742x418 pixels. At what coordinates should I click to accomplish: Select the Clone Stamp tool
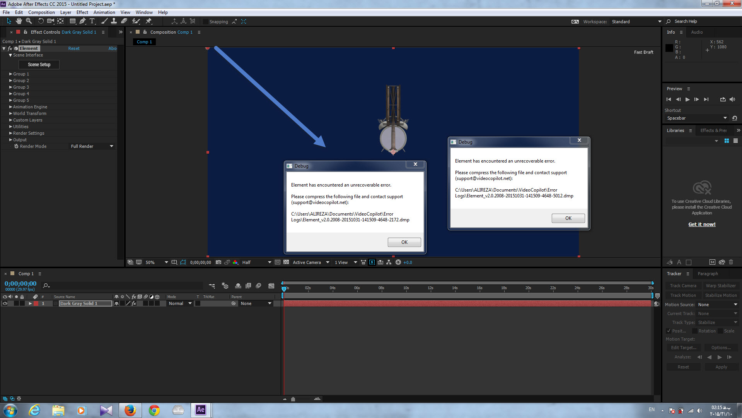pyautogui.click(x=114, y=21)
